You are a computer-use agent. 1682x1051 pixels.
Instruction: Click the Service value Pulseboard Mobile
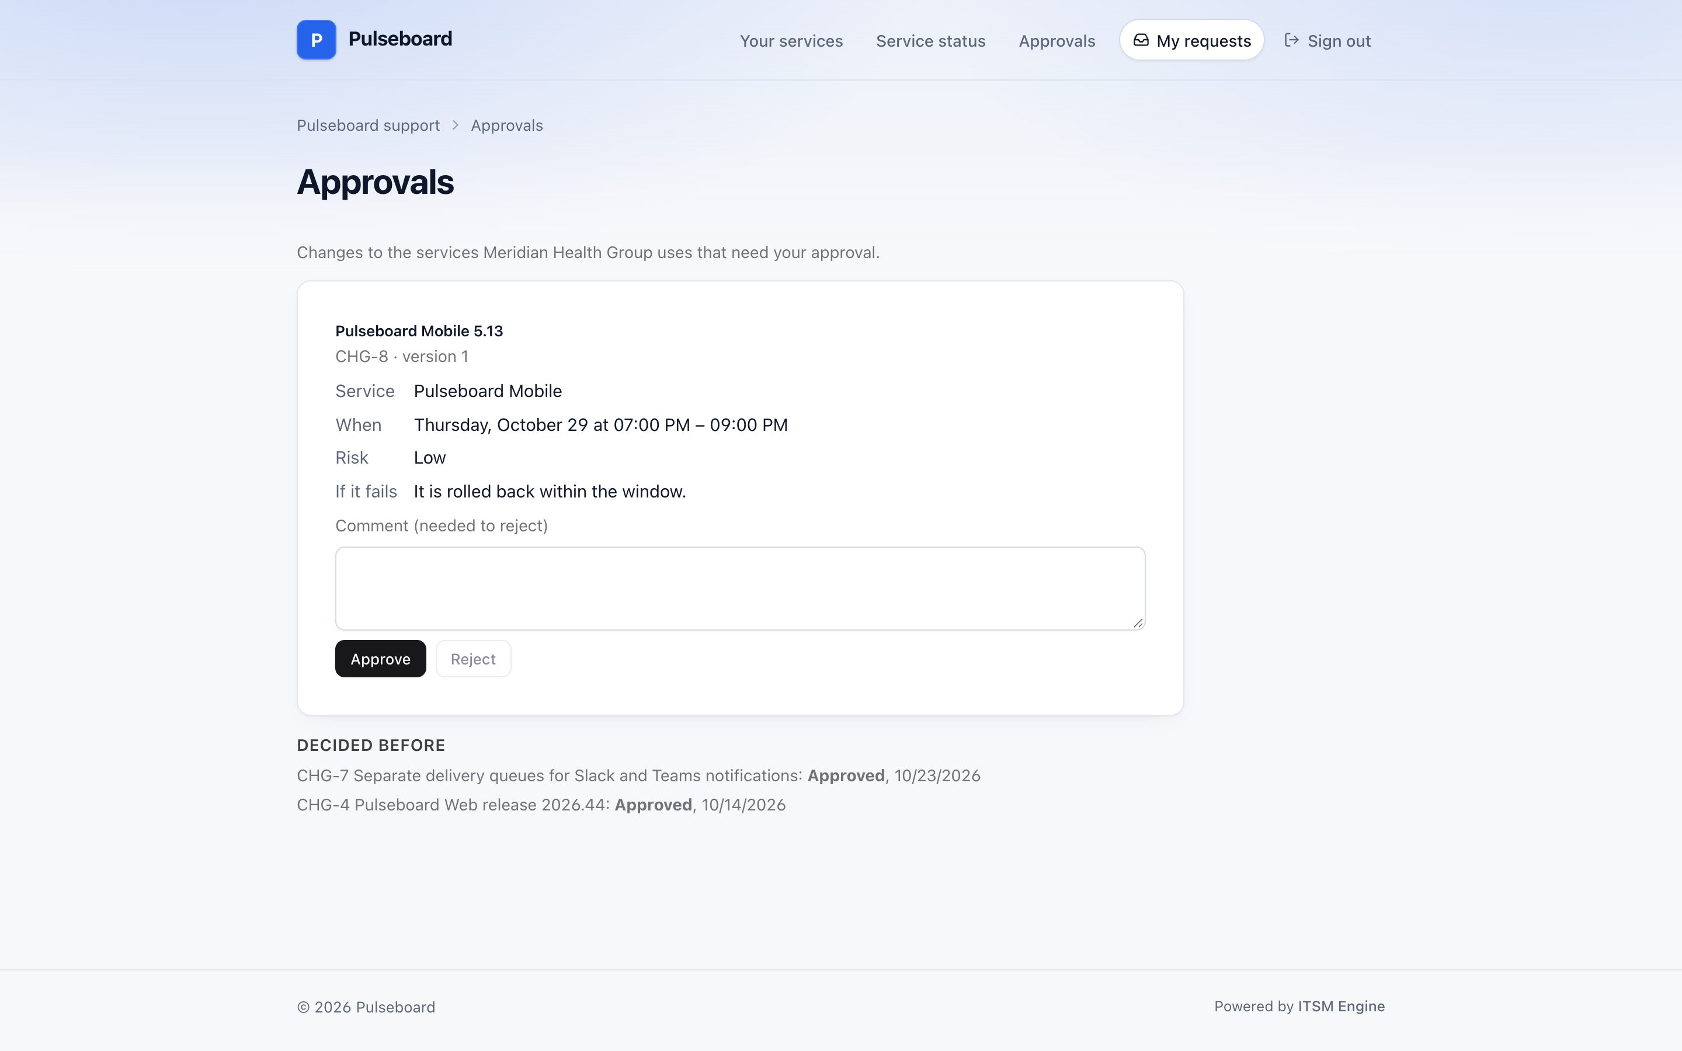(x=488, y=391)
